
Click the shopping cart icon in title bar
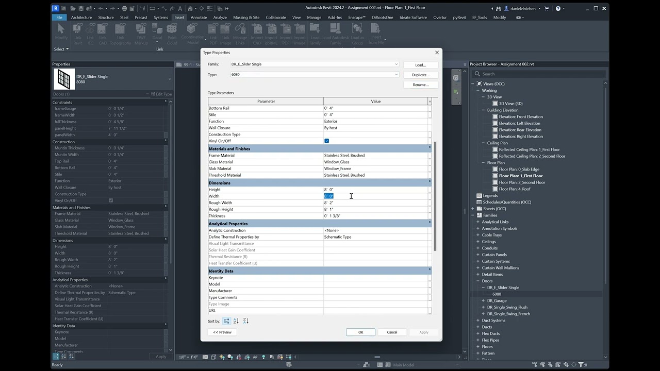click(x=547, y=8)
